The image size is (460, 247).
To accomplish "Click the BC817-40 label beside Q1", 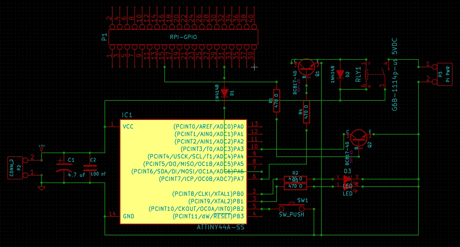I will (295, 83).
